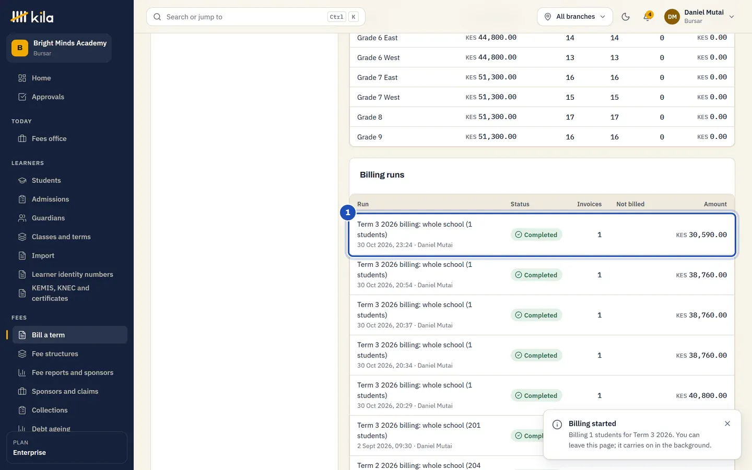The image size is (752, 470).
Task: Click the DM avatar
Action: coord(672,17)
